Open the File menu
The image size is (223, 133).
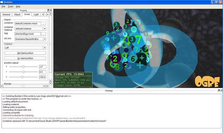click(x=4, y=7)
